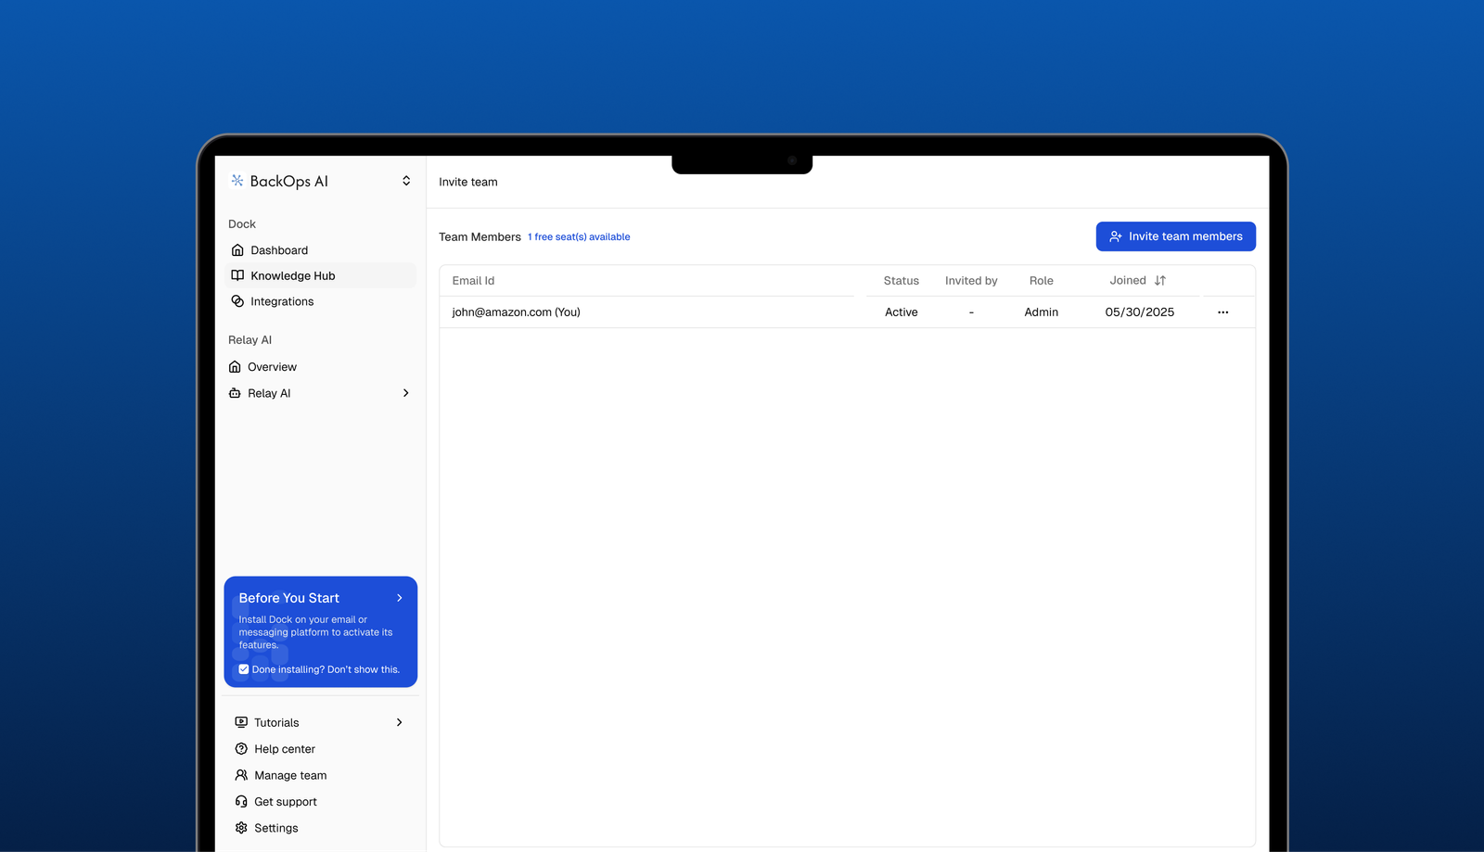The height and width of the screenshot is (852, 1484).
Task: Click the Manage team people icon
Action: tap(241, 775)
